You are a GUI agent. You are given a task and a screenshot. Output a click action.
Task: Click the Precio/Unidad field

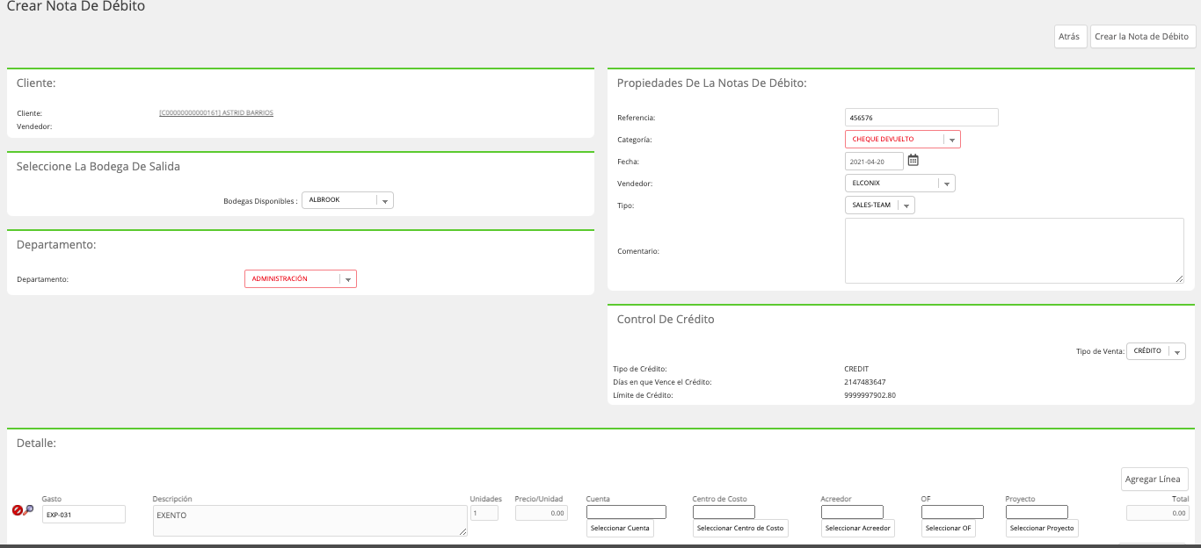(542, 514)
